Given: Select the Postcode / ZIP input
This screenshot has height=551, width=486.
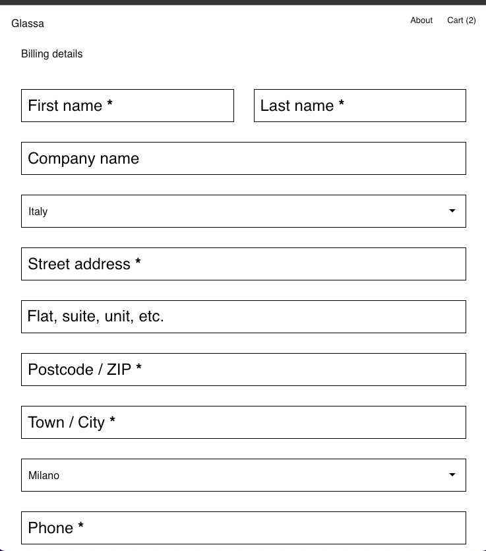Looking at the screenshot, I should [243, 370].
